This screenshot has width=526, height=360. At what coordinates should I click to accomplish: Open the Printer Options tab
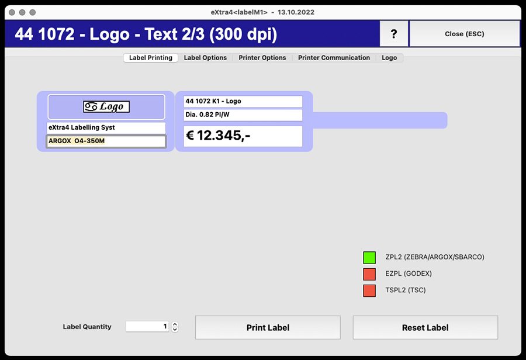click(262, 58)
